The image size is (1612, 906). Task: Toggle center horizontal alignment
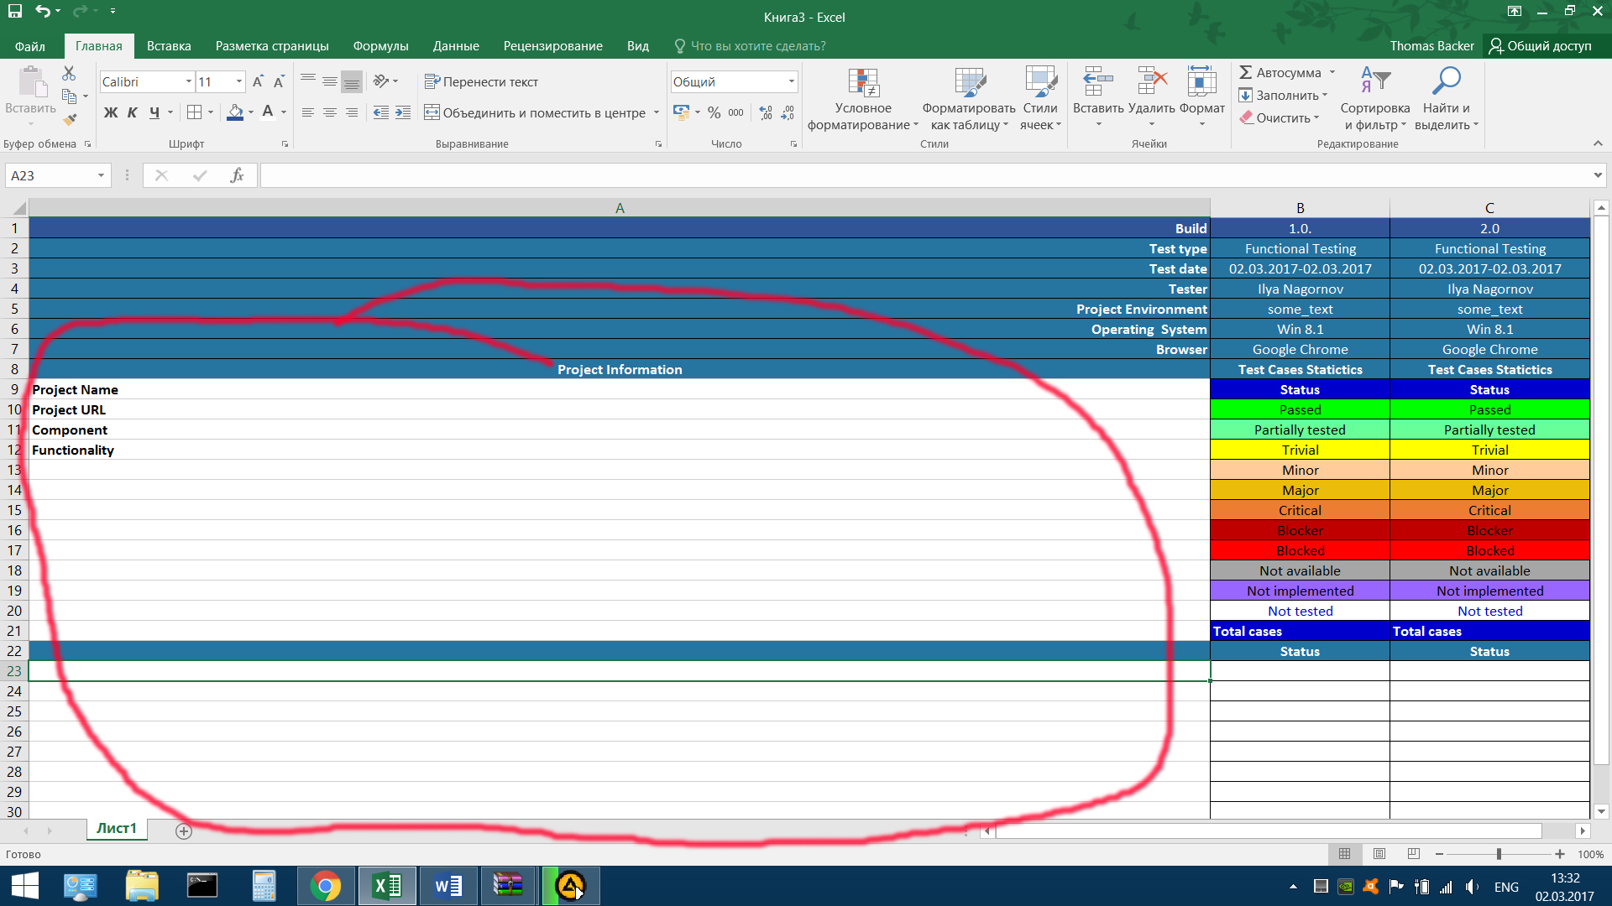tap(330, 112)
